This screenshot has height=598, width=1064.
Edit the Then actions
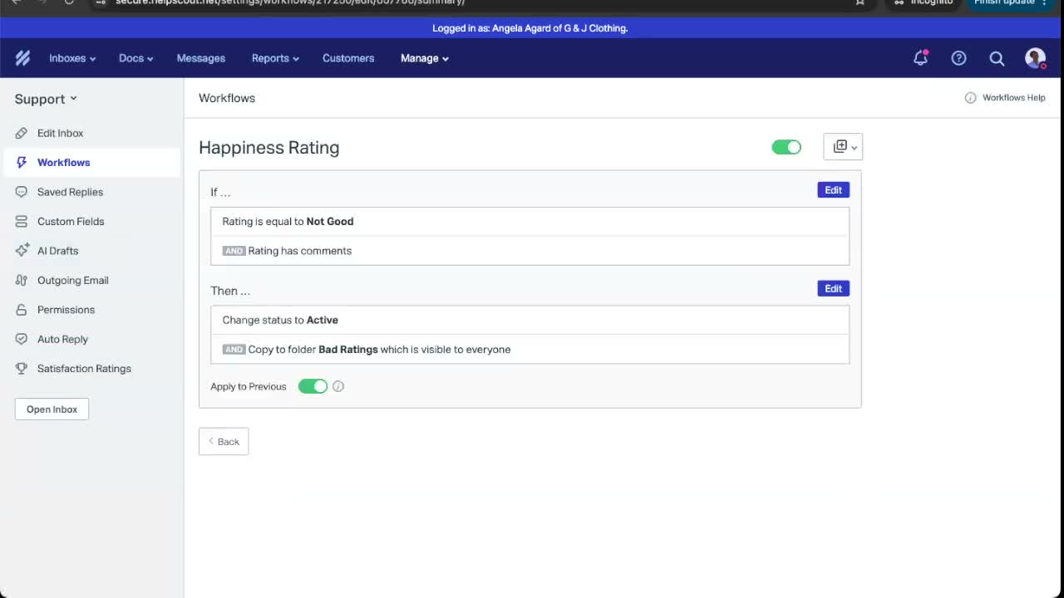[x=833, y=288]
